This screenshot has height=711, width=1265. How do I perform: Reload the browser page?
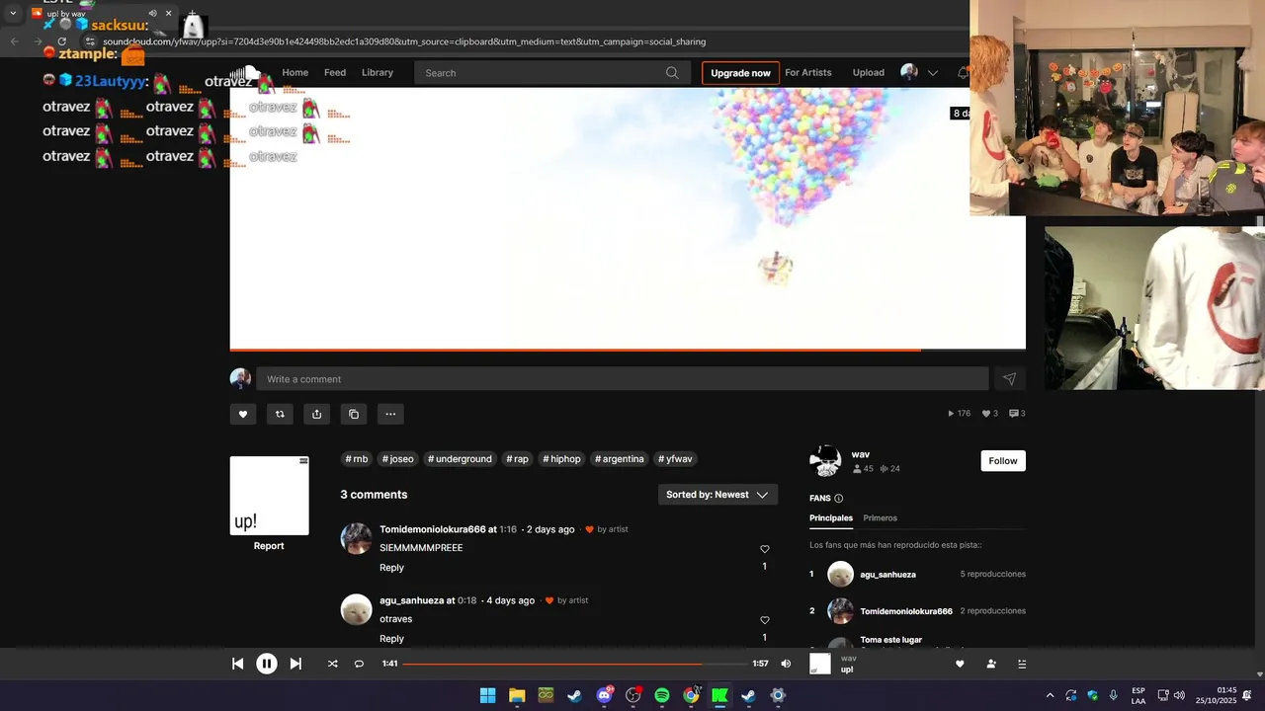[62, 41]
